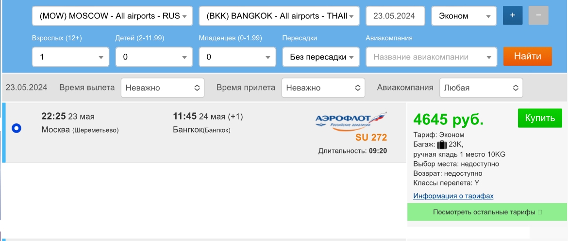The image size is (568, 241).
Task: Click the 23.05.2024 date field
Action: click(x=395, y=16)
